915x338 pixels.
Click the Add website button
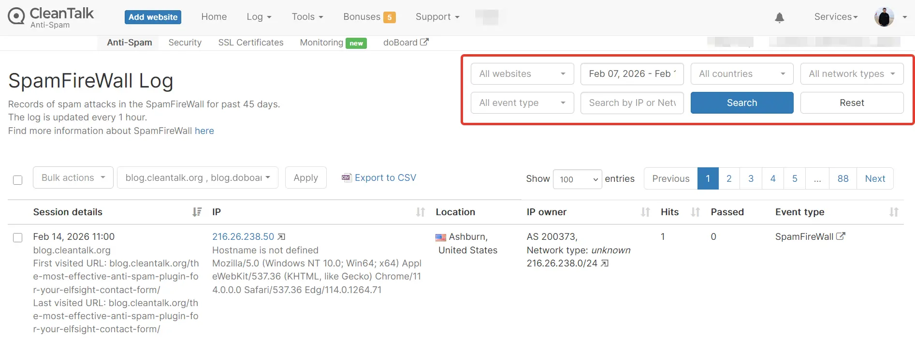click(x=153, y=17)
